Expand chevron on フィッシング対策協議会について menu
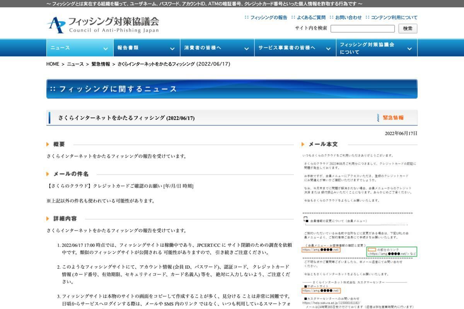Screen dimensions: 464x309 pos(409,49)
